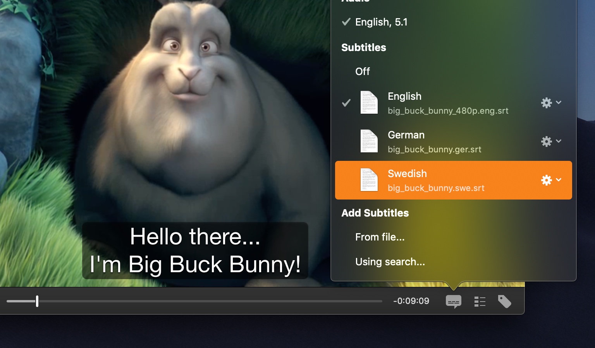
Task: Open the gear settings for English subtitles
Action: tap(546, 102)
